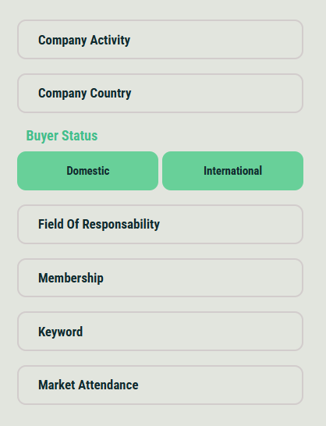Image resolution: width=326 pixels, height=426 pixels.
Task: Deselect the green Domestic button
Action: [88, 171]
